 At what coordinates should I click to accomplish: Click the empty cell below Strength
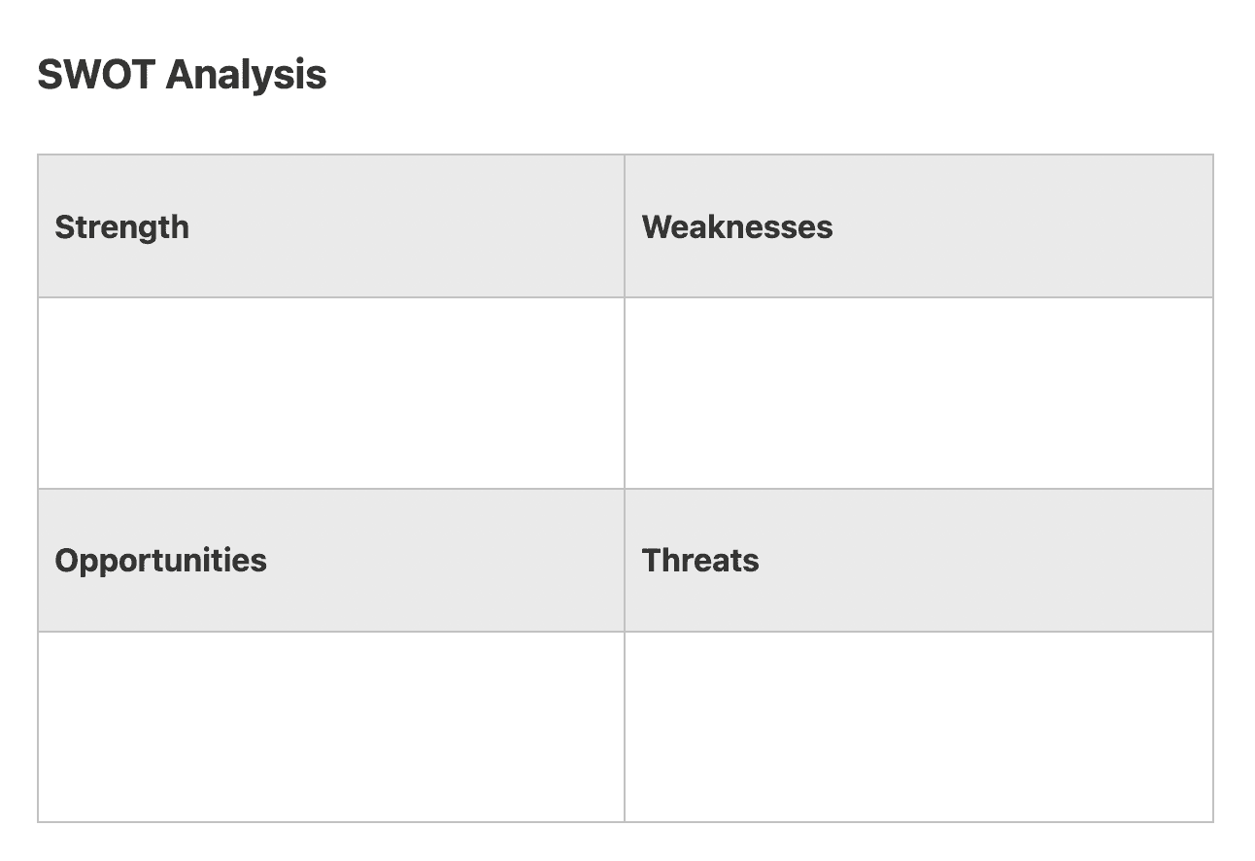coord(330,393)
